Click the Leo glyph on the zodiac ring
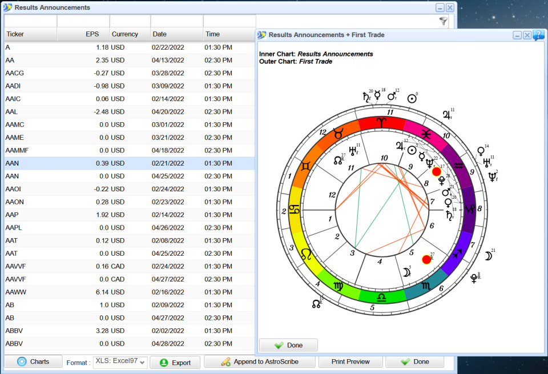The height and width of the screenshot is (374, 548). click(306, 254)
